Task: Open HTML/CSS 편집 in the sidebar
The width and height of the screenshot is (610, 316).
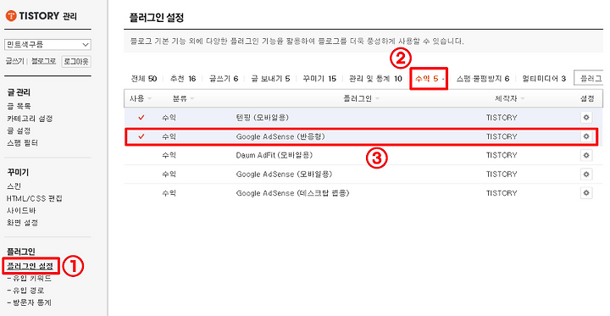Action: coord(34,199)
